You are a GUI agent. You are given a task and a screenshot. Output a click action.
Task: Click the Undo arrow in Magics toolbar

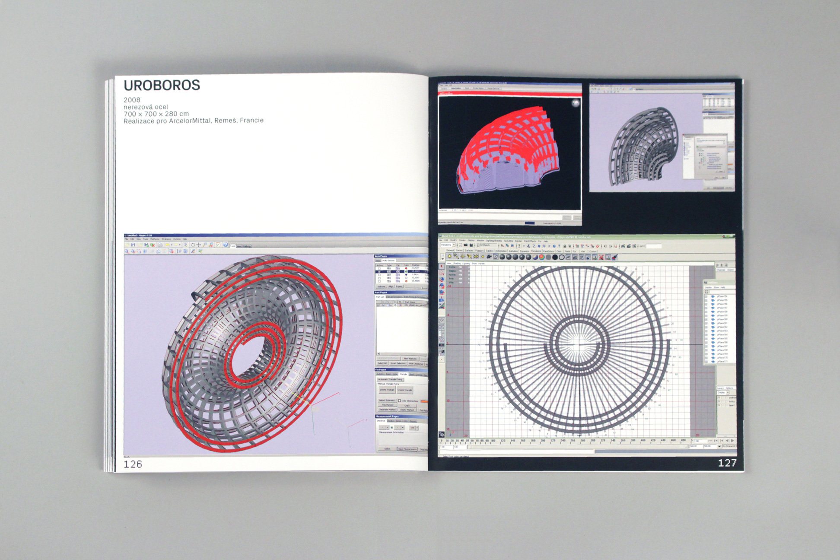click(167, 245)
